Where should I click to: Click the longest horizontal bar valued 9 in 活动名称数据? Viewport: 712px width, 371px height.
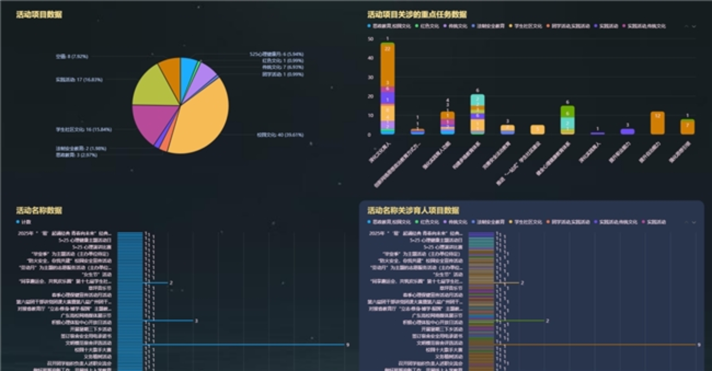[x=245, y=345]
